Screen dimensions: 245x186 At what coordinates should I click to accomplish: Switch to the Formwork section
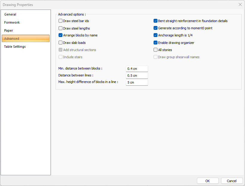click(x=12, y=22)
